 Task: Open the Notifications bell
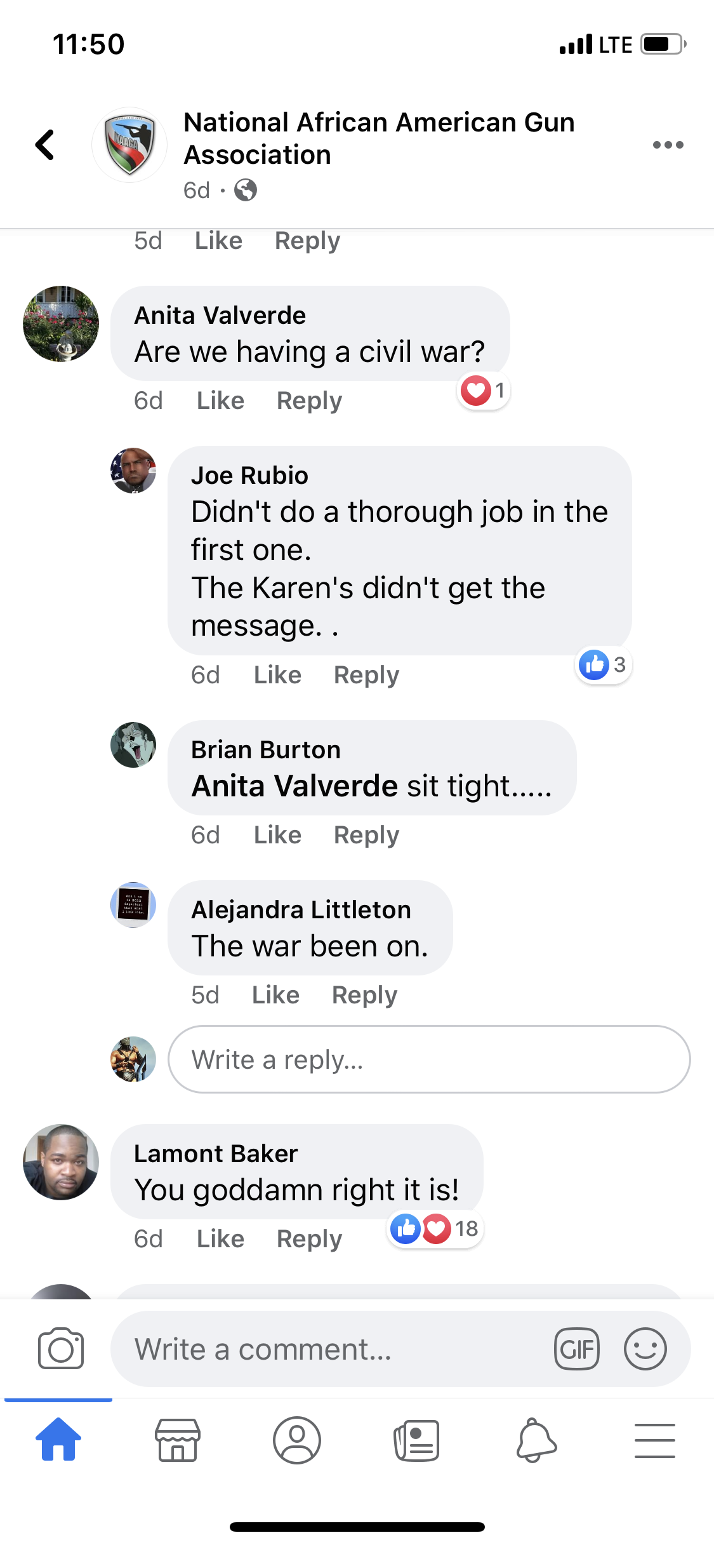click(536, 1440)
